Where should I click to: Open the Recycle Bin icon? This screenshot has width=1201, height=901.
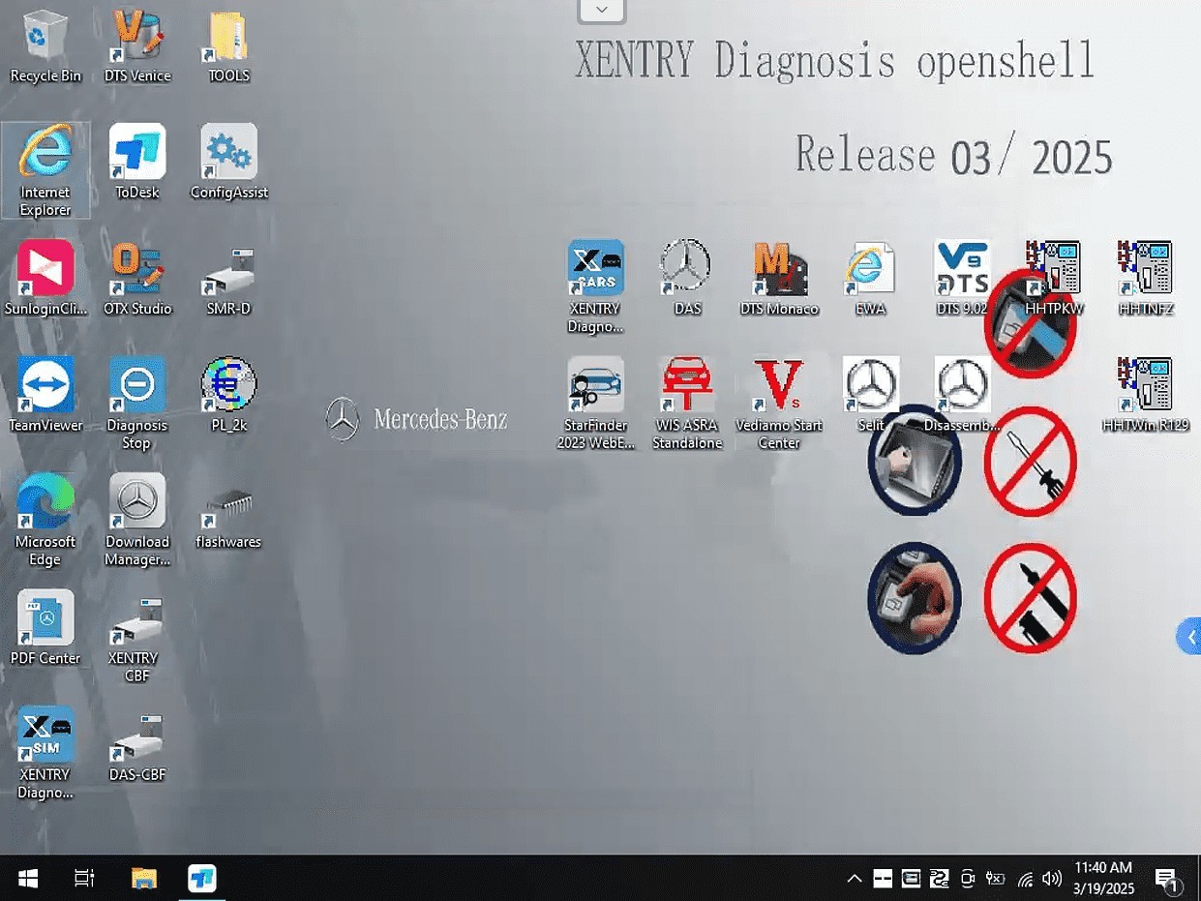[45, 45]
